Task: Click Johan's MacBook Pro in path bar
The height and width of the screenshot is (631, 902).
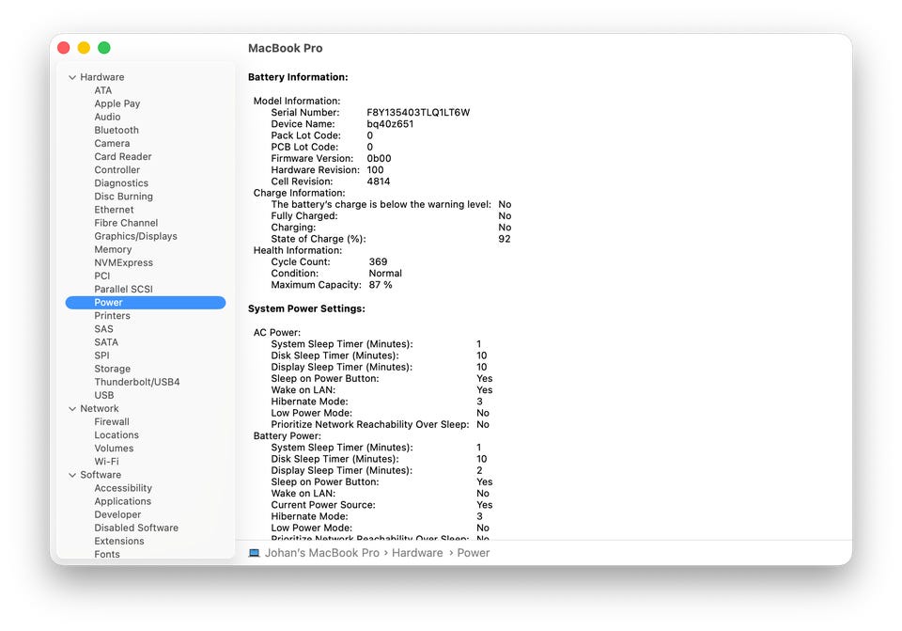Action: click(x=321, y=553)
